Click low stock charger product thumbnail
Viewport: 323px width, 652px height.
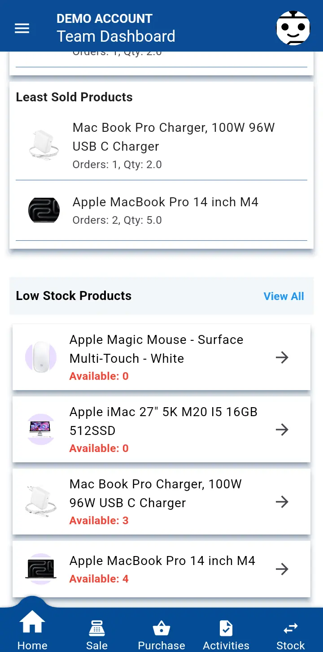click(x=41, y=501)
